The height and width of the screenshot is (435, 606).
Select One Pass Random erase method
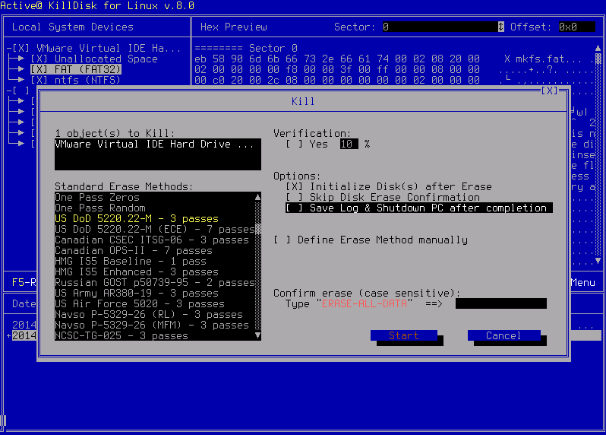coord(155,208)
